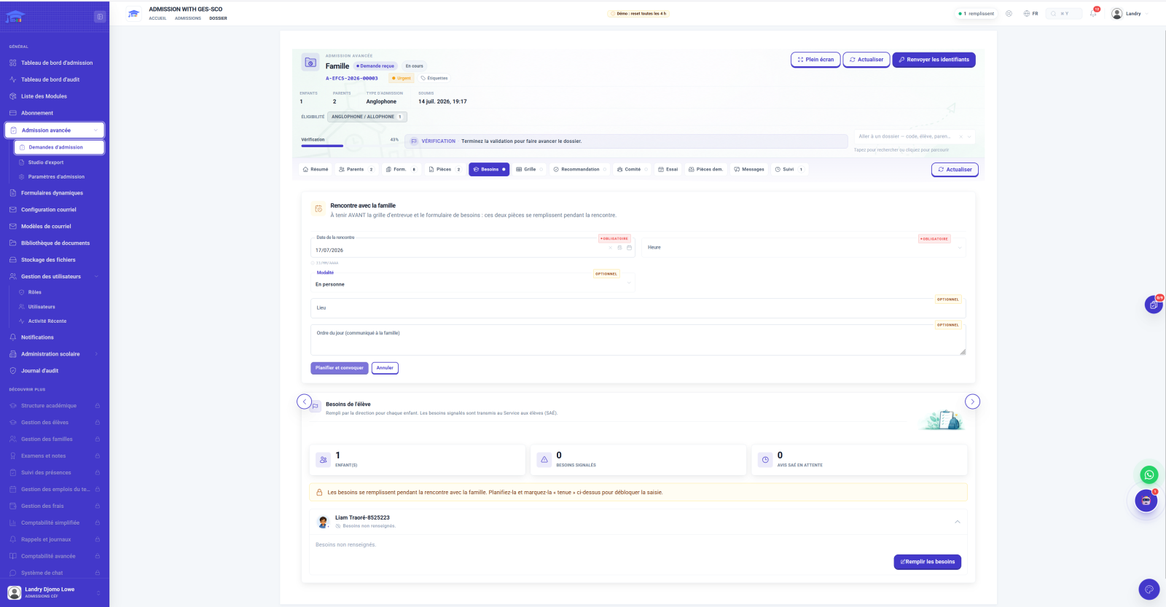Click Annuler button
This screenshot has height=607, width=1166.
[x=385, y=368]
